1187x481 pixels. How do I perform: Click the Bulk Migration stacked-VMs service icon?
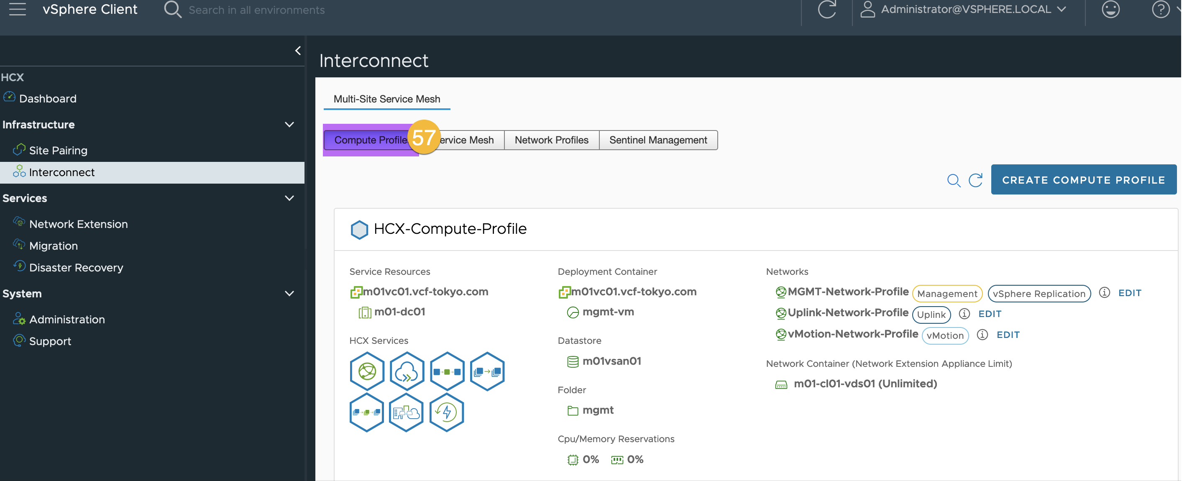coord(487,371)
